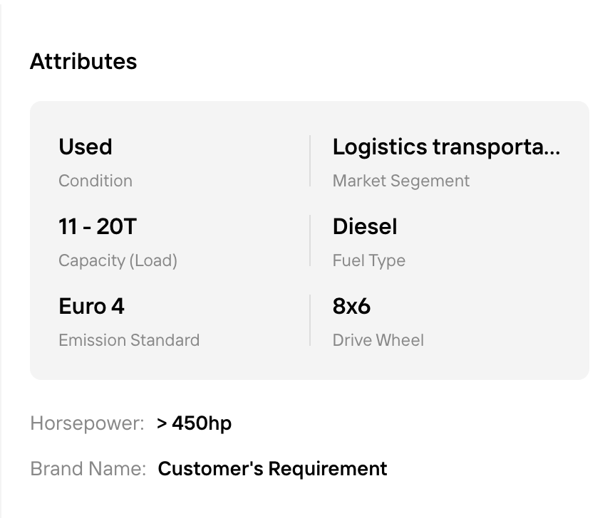Select the Diesel fuel type value
Viewport: 610px width, 518px height.
coord(365,226)
